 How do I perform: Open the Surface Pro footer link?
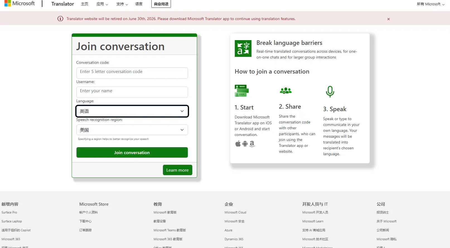coord(9,212)
